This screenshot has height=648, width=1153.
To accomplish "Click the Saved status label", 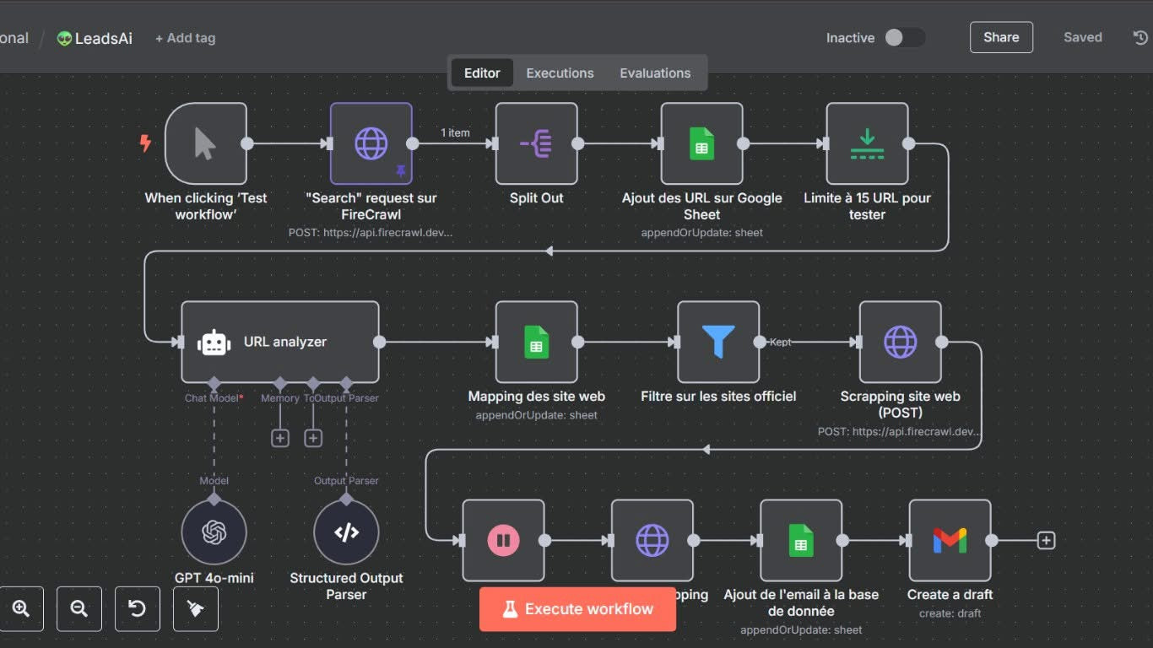I will click(1083, 37).
